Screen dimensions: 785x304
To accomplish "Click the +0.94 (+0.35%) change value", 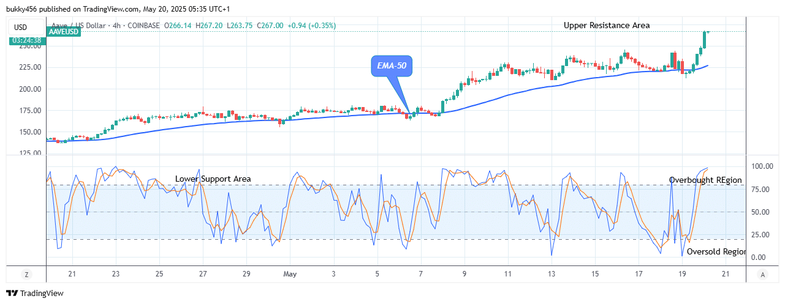I will tap(313, 26).
